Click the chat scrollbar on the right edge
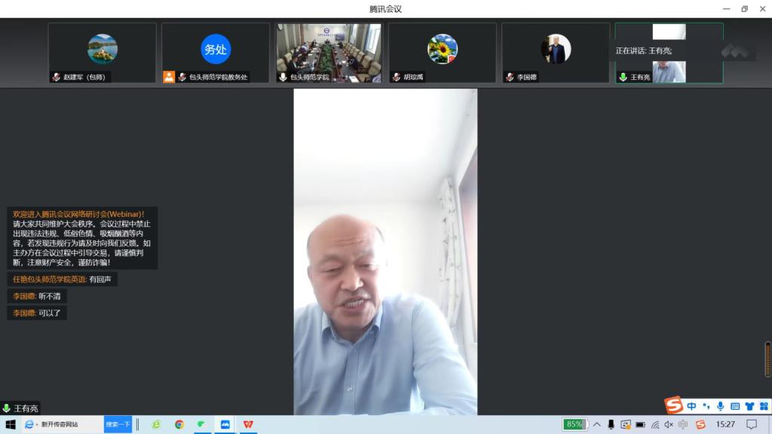 click(x=767, y=359)
